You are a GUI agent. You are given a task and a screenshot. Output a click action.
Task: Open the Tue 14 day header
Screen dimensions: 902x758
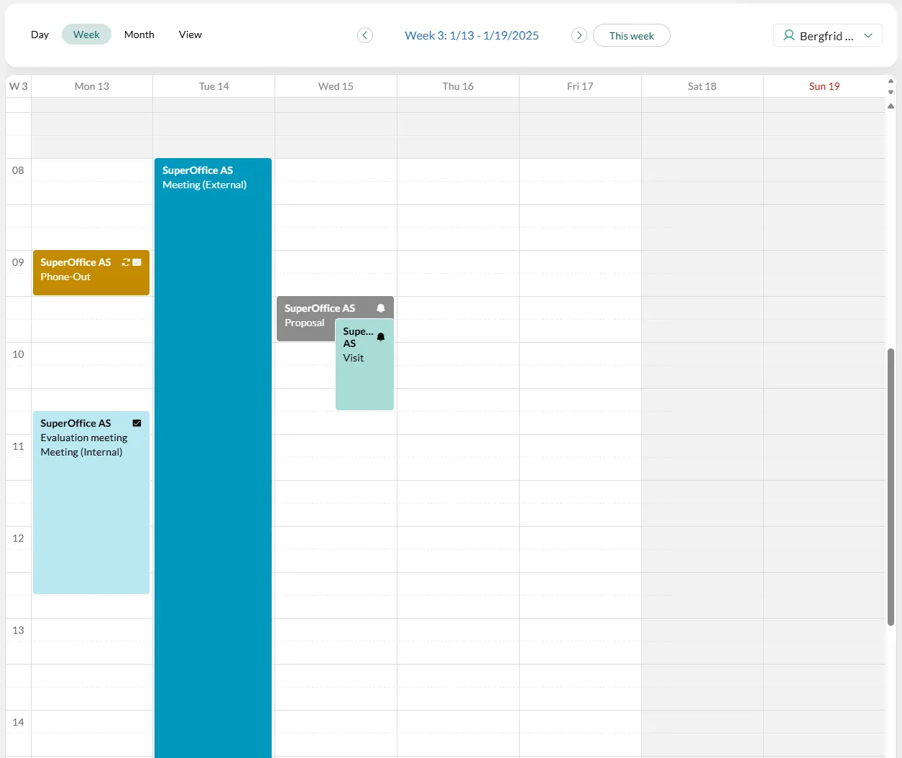click(x=213, y=86)
